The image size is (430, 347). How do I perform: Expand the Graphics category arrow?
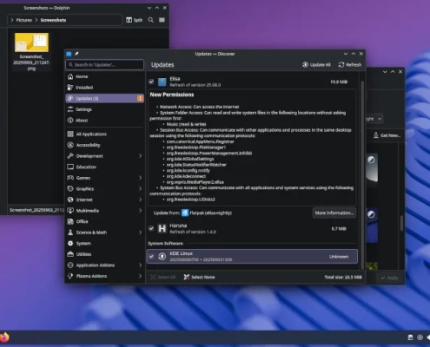pyautogui.click(x=140, y=188)
